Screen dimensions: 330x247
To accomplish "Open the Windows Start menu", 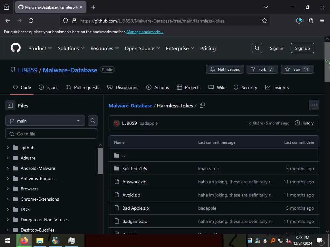I will click(8, 241).
